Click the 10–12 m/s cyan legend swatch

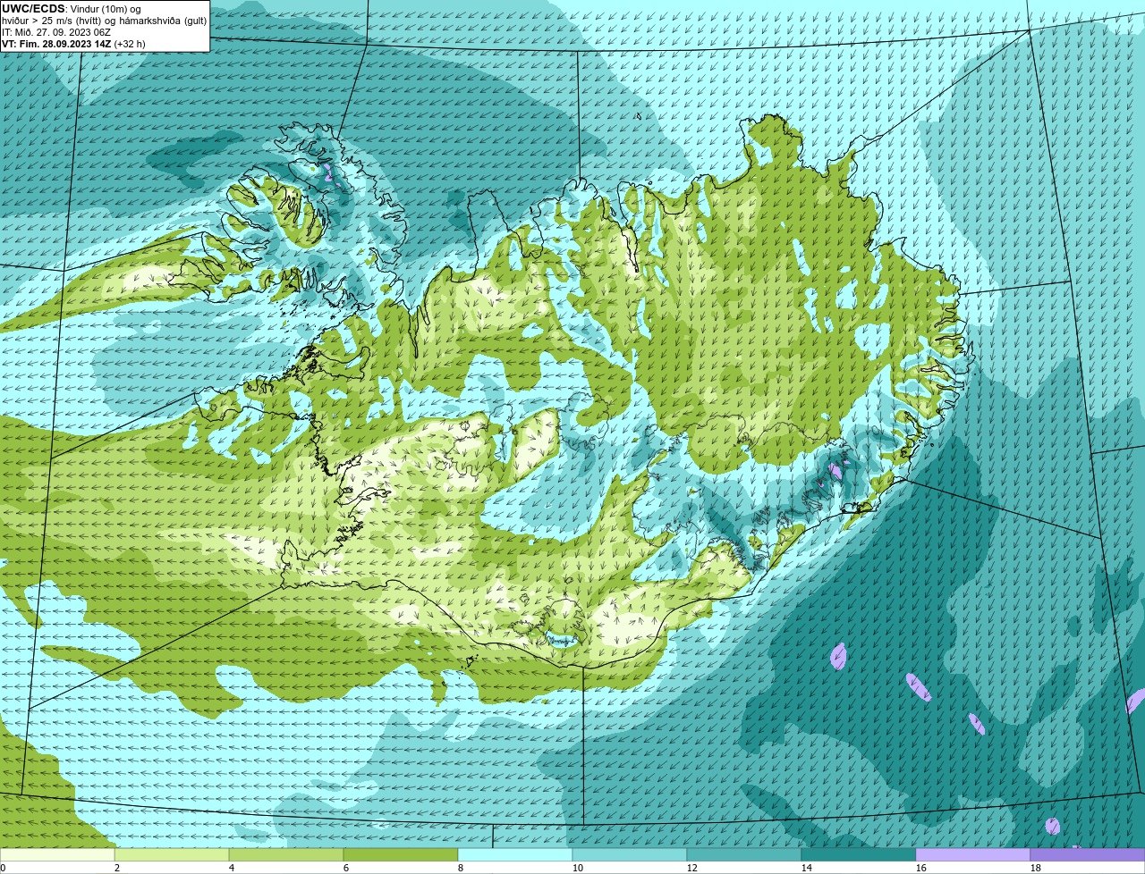(x=630, y=854)
